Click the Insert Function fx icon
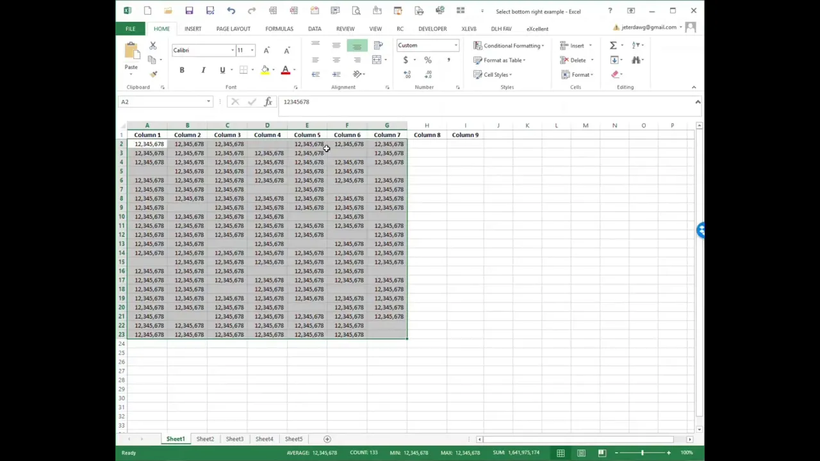 268,102
